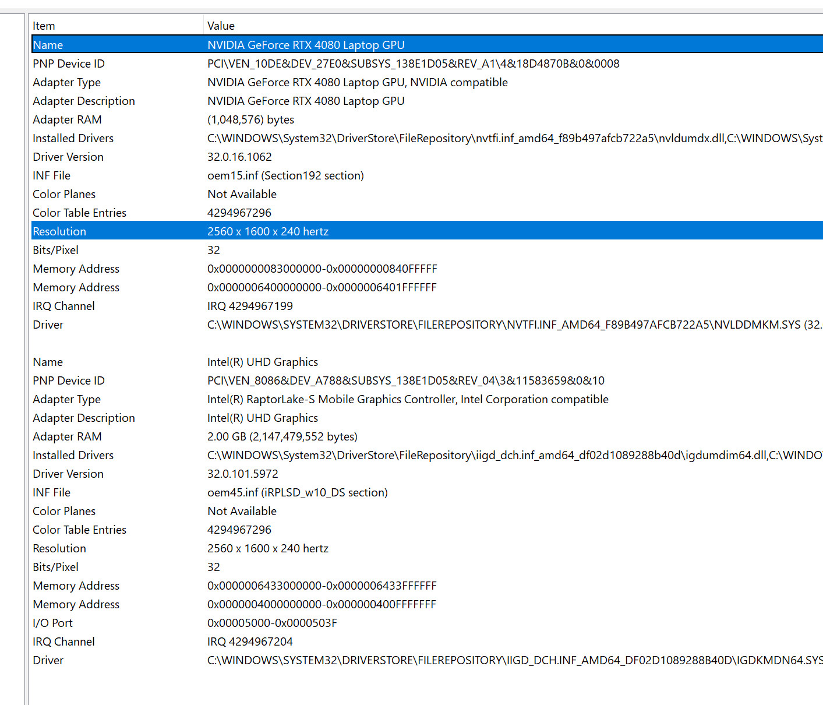Click the Item column header
This screenshot has height=705, width=823.
pyautogui.click(x=116, y=26)
